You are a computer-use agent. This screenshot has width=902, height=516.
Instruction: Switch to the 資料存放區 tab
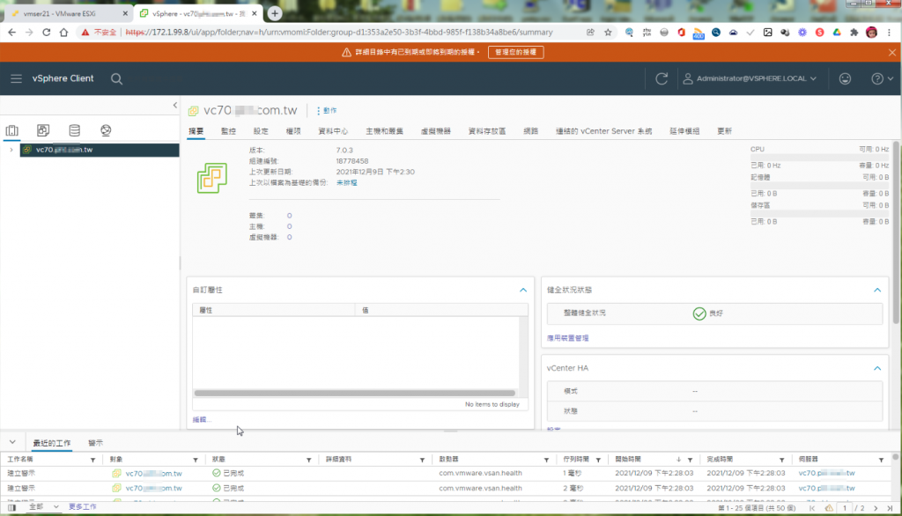(486, 131)
